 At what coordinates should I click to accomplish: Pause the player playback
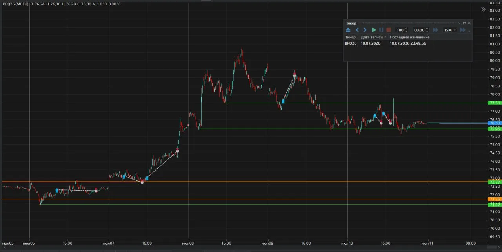point(381,30)
